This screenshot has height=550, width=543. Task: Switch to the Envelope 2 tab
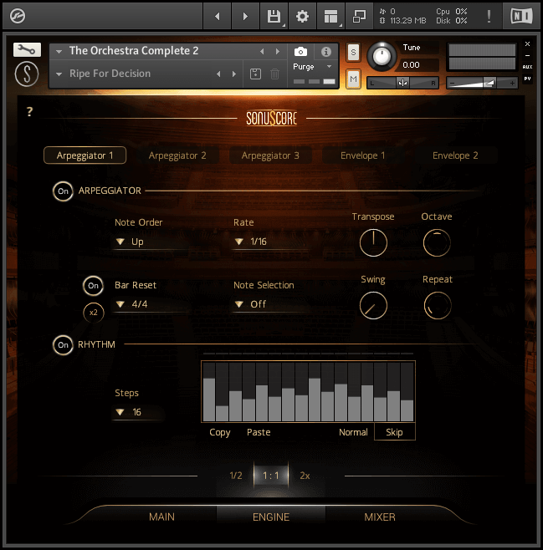click(x=455, y=155)
